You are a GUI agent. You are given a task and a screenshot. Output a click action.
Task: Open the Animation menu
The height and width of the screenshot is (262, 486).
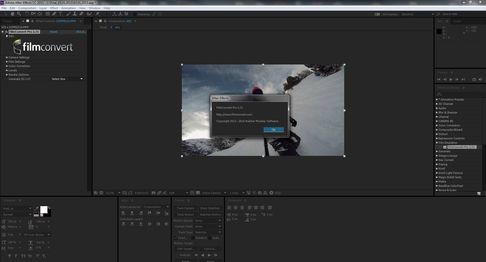coord(68,8)
